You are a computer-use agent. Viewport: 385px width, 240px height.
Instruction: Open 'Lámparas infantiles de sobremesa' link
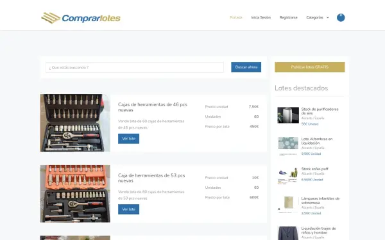[x=320, y=200]
